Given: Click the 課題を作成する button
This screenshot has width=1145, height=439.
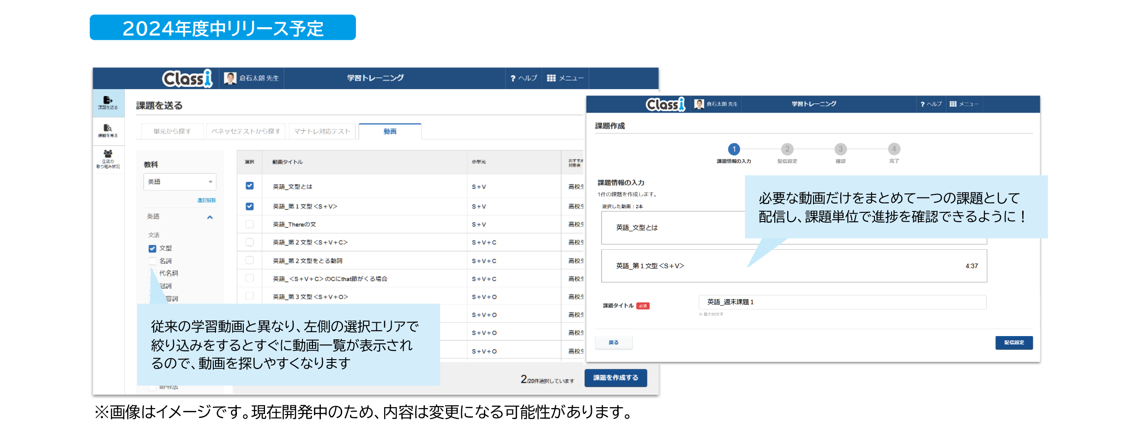Looking at the screenshot, I should coord(615,378).
